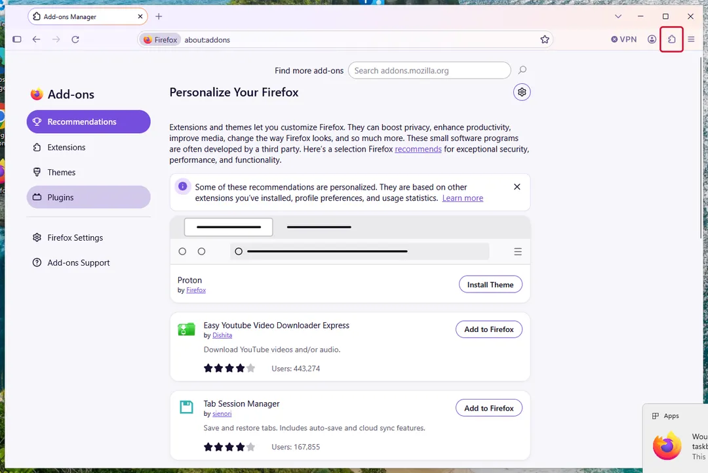708x473 pixels.
Task: Open the Learn more link
Action: pyautogui.click(x=462, y=198)
